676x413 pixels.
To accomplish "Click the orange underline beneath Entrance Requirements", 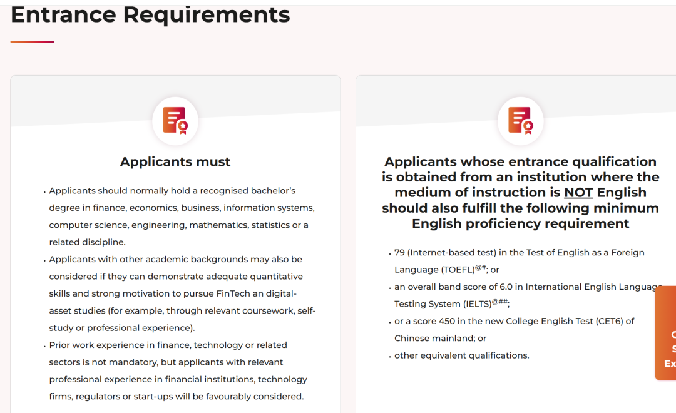I will coord(33,42).
